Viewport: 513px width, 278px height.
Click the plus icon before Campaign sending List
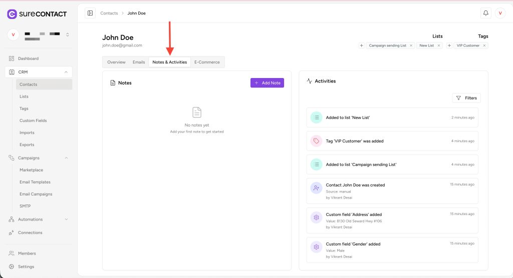[x=362, y=45]
